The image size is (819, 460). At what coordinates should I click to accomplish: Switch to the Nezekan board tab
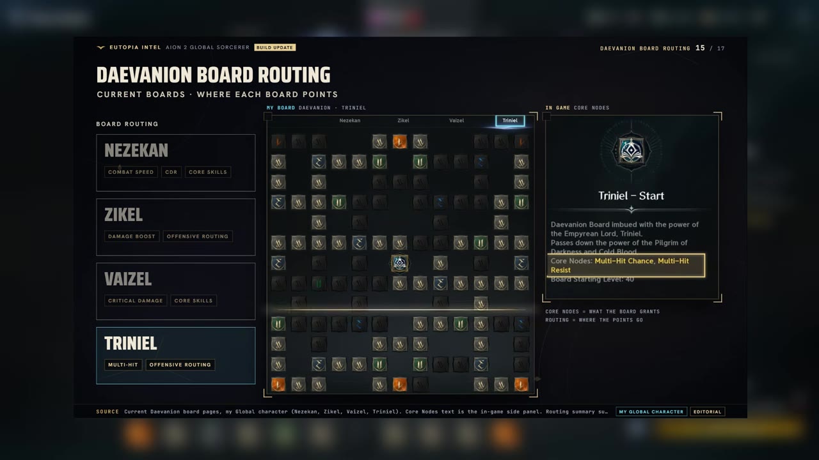[350, 120]
